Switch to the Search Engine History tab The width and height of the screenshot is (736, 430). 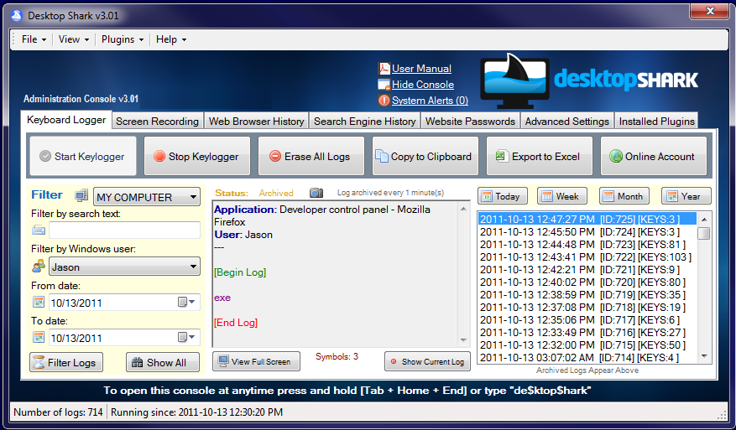[365, 121]
